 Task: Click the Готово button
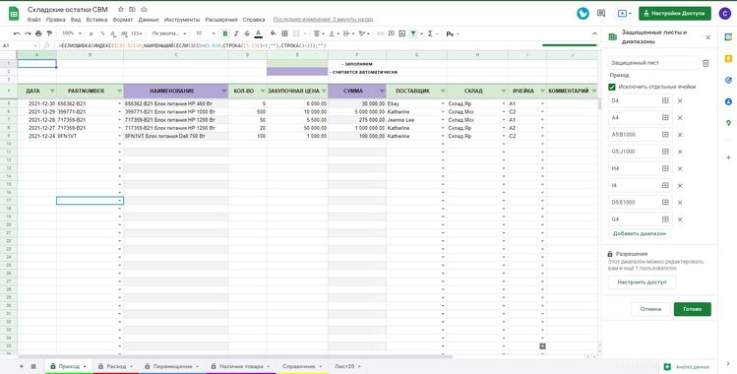click(692, 309)
